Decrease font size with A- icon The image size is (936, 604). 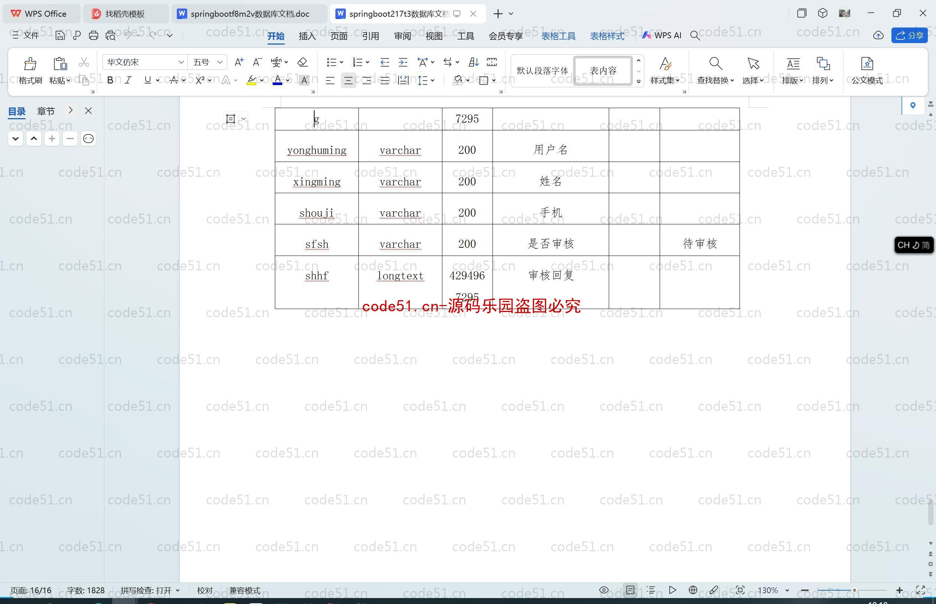coord(257,62)
